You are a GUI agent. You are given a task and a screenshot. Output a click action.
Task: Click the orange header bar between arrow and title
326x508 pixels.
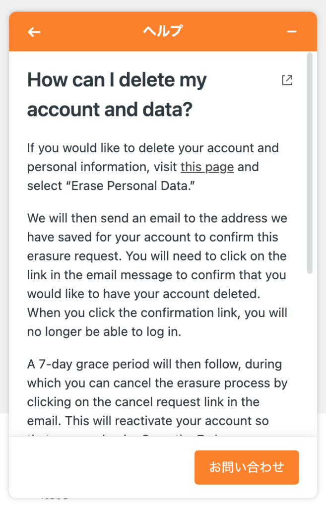92,32
